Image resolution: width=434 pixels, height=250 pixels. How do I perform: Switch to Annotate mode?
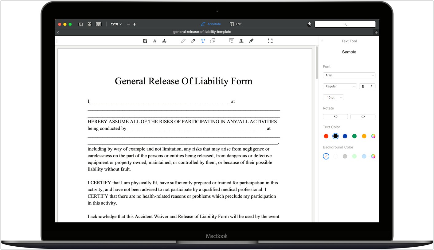click(211, 24)
